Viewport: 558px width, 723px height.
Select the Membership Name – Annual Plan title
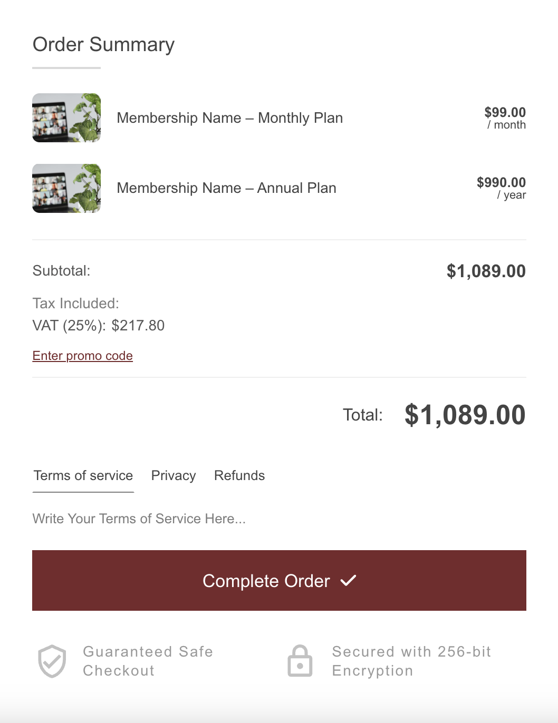(x=227, y=188)
